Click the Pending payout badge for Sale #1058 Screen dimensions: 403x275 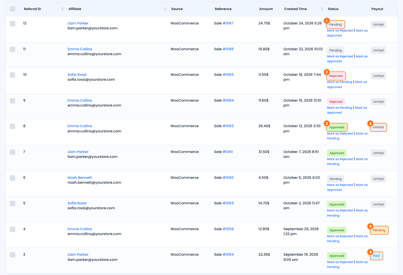pos(379,230)
